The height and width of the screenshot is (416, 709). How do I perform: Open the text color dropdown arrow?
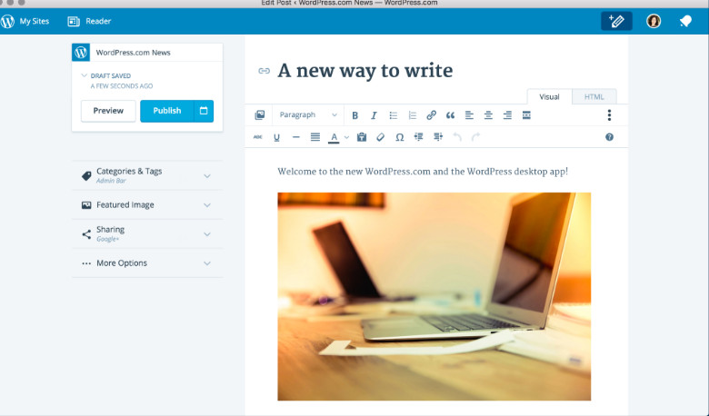coord(346,137)
